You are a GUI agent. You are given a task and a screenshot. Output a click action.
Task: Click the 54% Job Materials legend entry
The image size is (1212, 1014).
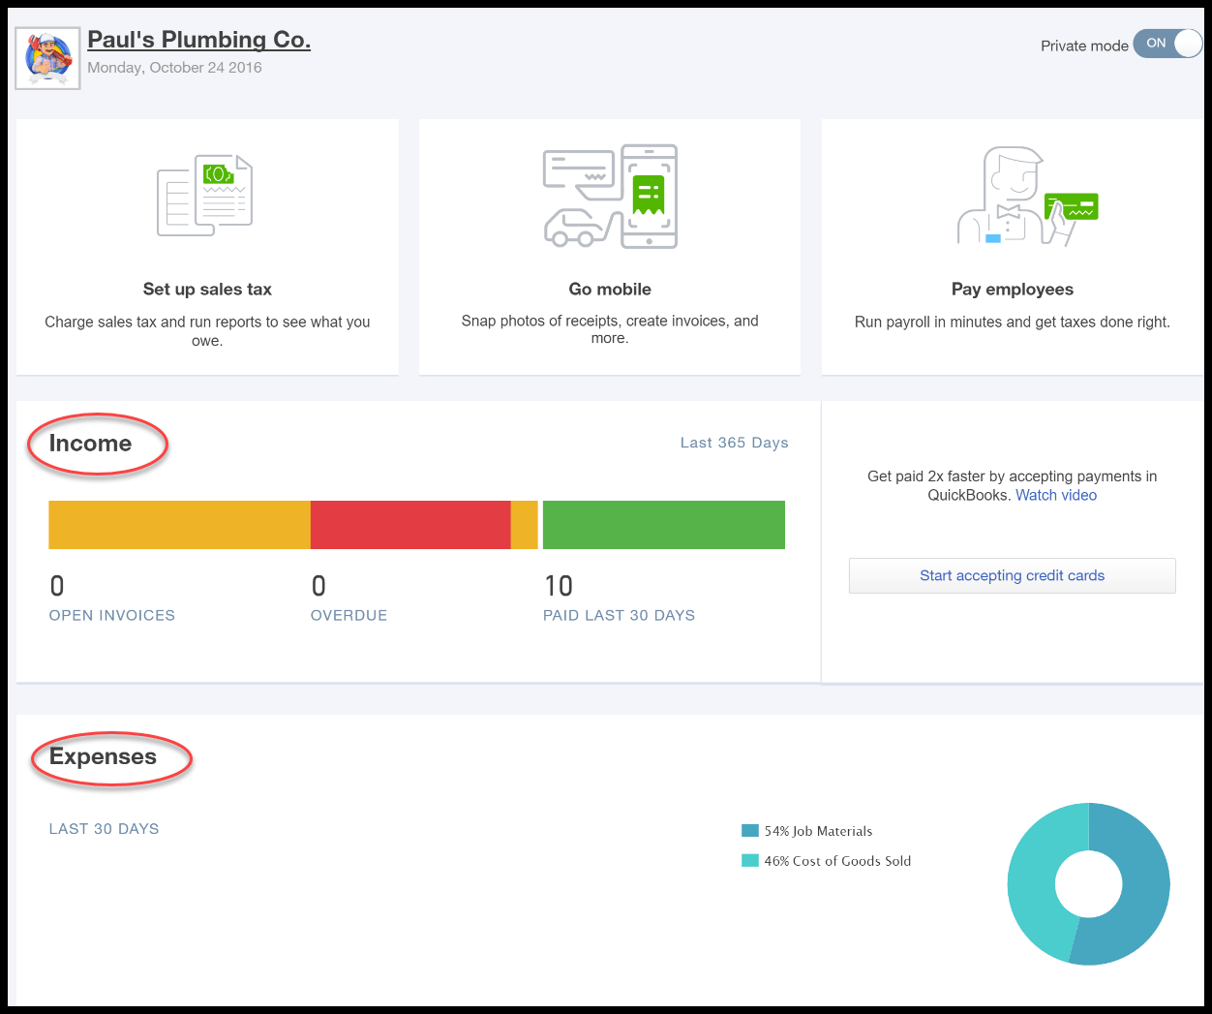coord(807,831)
